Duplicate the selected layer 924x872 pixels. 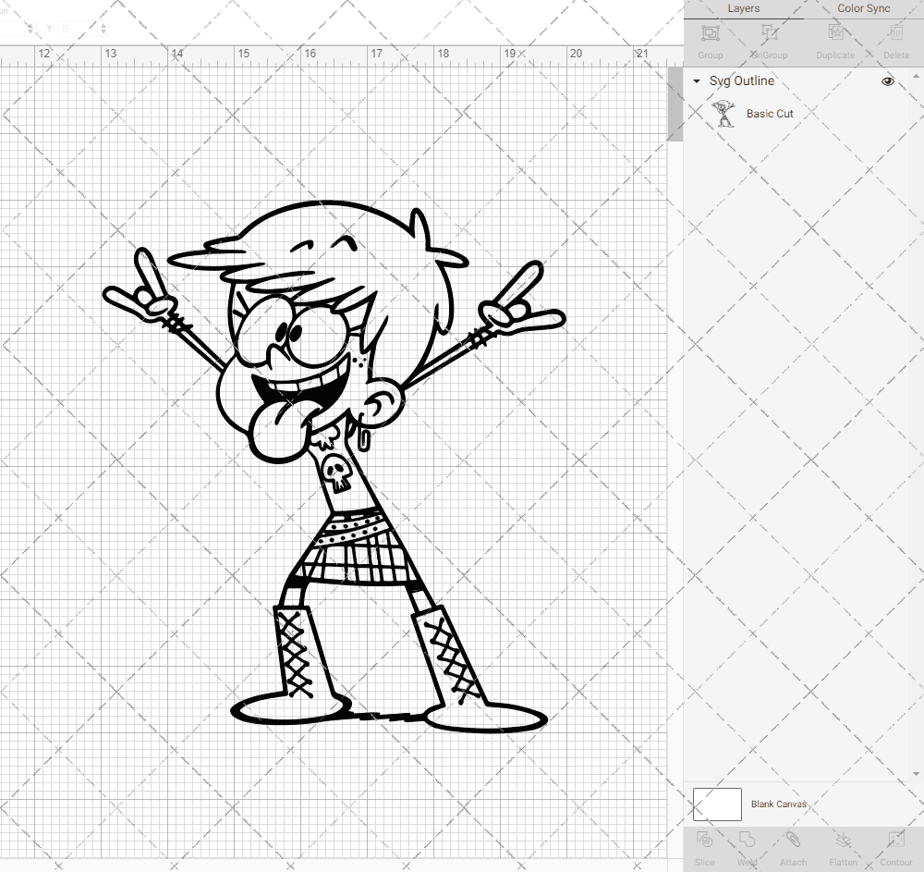pos(835,39)
